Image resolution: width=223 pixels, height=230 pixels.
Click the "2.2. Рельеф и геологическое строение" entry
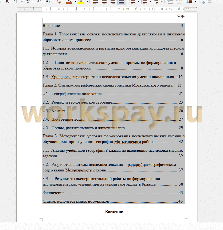[x=113, y=102]
